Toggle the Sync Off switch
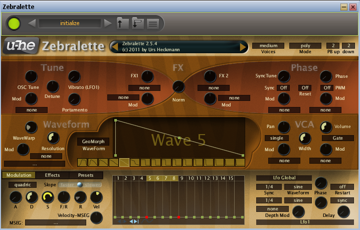 click(284, 88)
